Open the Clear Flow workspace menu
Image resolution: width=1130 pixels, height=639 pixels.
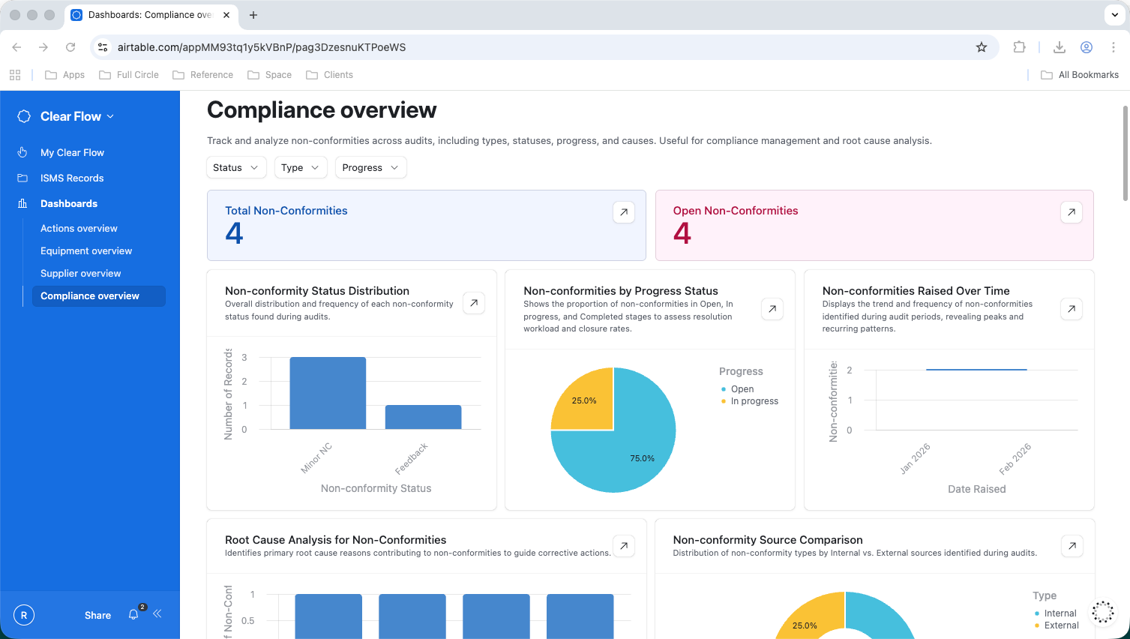click(x=77, y=116)
